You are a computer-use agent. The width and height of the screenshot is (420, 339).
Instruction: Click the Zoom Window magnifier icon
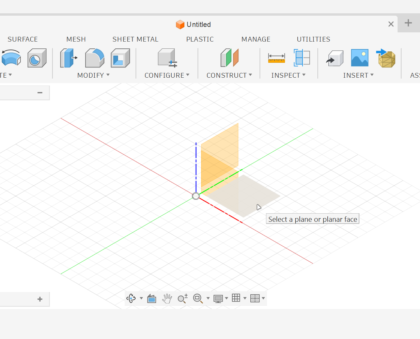tap(198, 298)
